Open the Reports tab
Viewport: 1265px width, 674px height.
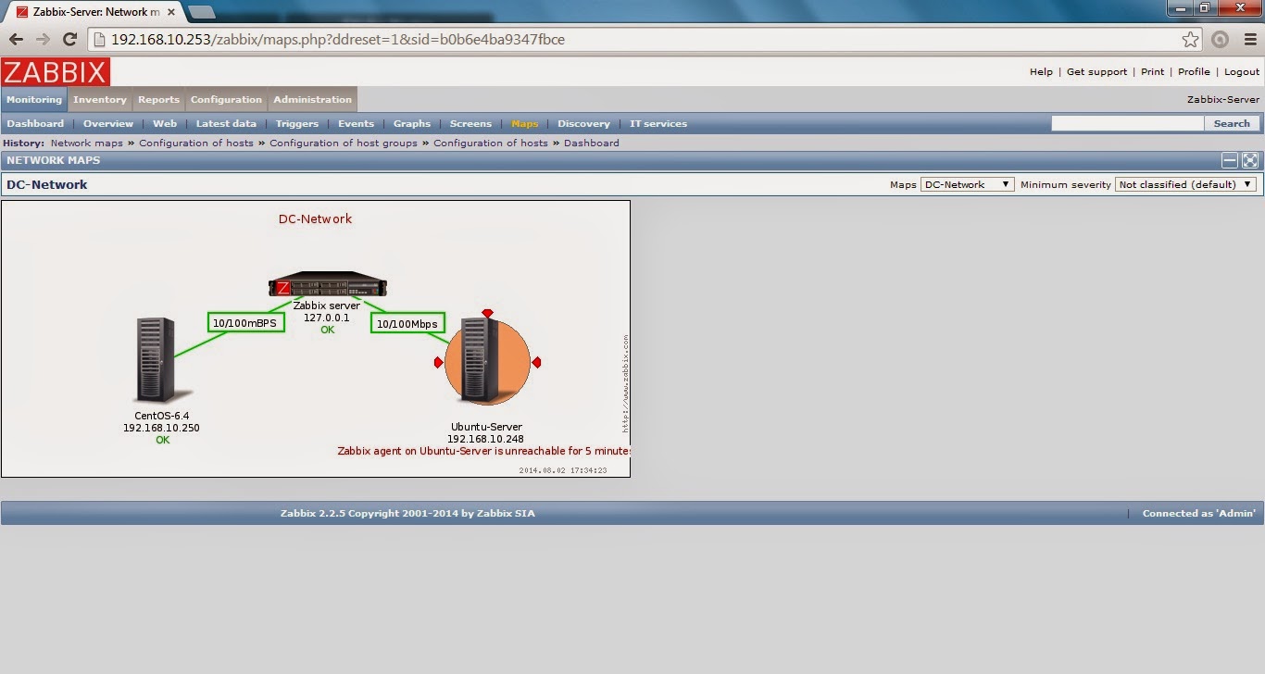coord(158,100)
